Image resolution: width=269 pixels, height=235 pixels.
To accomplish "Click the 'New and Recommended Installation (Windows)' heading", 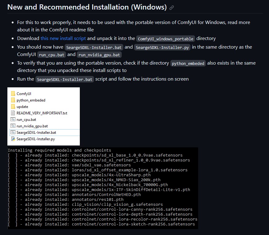I will (87, 7).
